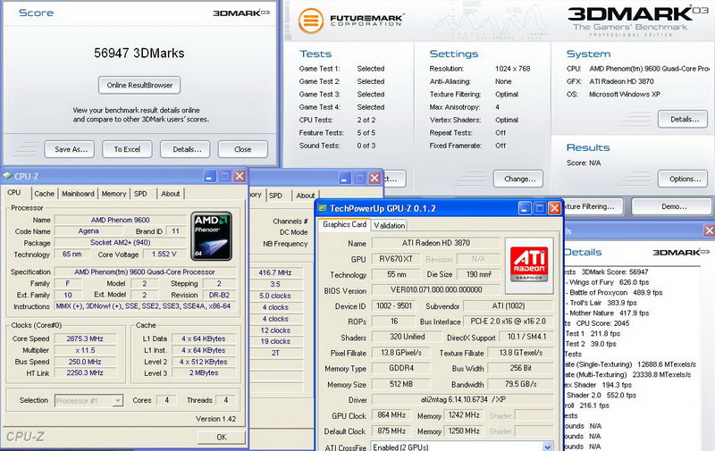This screenshot has width=715, height=451.
Task: Click Bandwidth value 79.5 GB/s
Action: [x=520, y=384]
